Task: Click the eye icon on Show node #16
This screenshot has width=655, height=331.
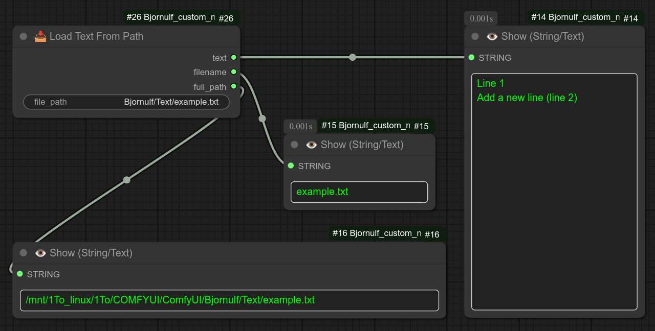Action: click(x=40, y=253)
